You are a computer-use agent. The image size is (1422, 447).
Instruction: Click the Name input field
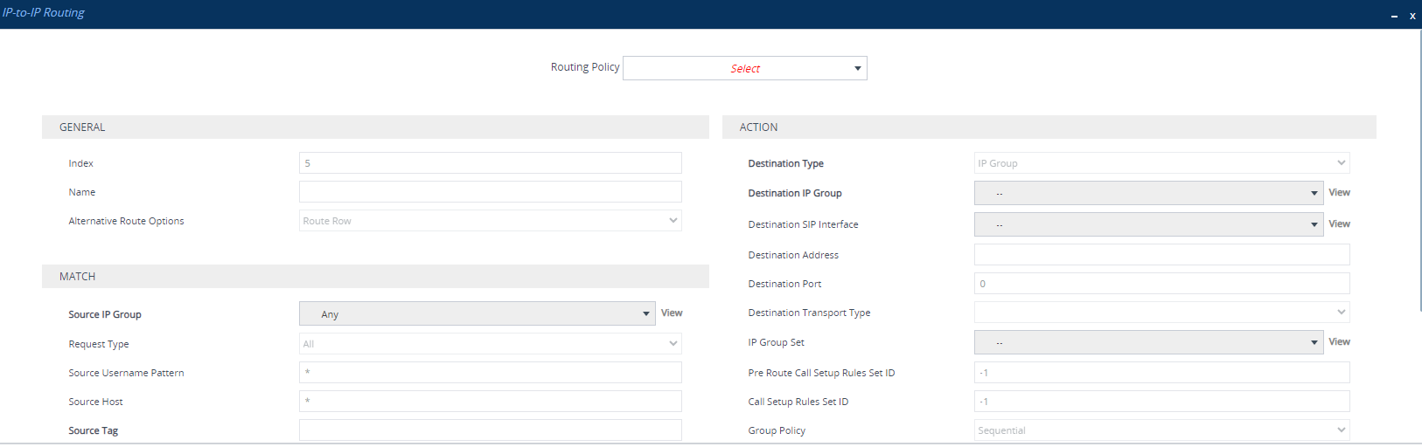(x=490, y=192)
